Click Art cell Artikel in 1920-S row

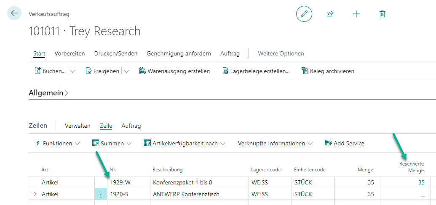click(x=67, y=194)
